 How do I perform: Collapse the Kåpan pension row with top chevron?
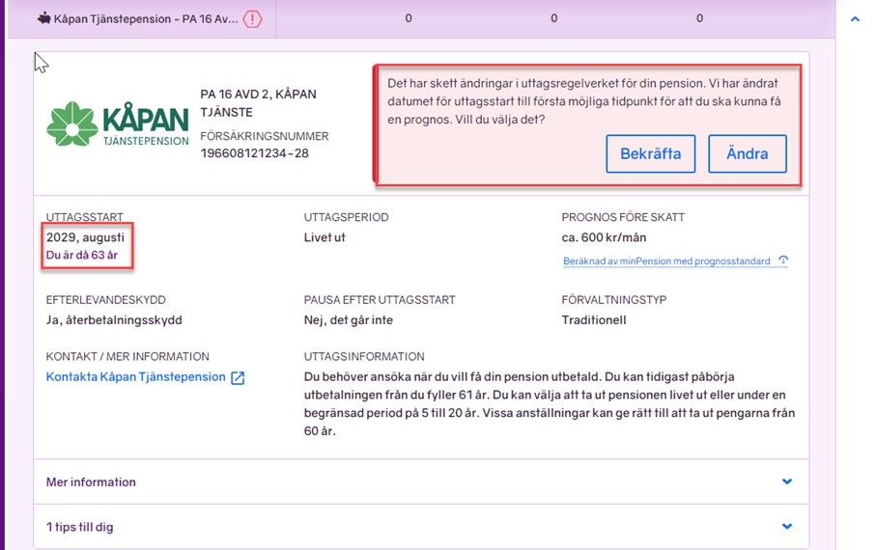(x=855, y=18)
